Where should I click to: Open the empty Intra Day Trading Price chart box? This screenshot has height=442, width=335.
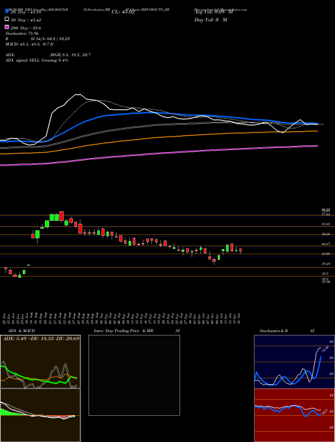pyautogui.click(x=134, y=375)
